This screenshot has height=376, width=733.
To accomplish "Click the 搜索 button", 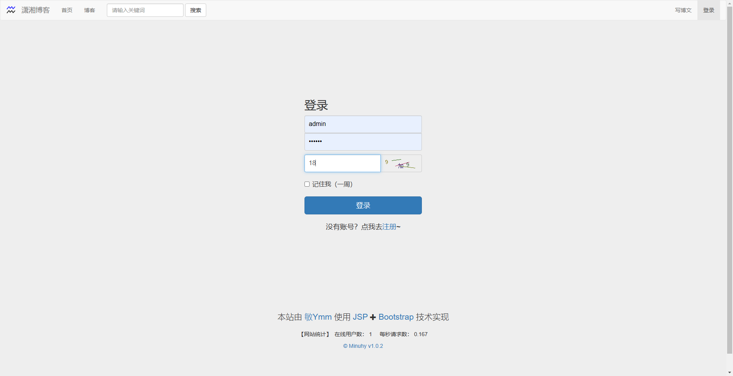I will (x=196, y=10).
